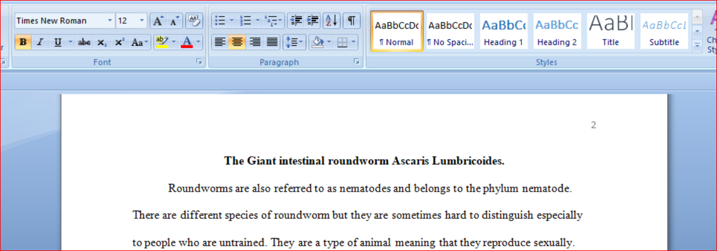Open Multilevel List button

tap(273, 21)
